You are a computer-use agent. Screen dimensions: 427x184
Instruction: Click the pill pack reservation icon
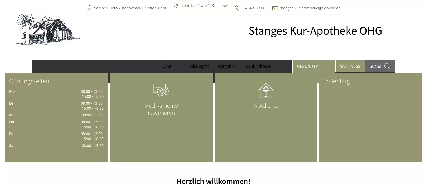point(161,90)
